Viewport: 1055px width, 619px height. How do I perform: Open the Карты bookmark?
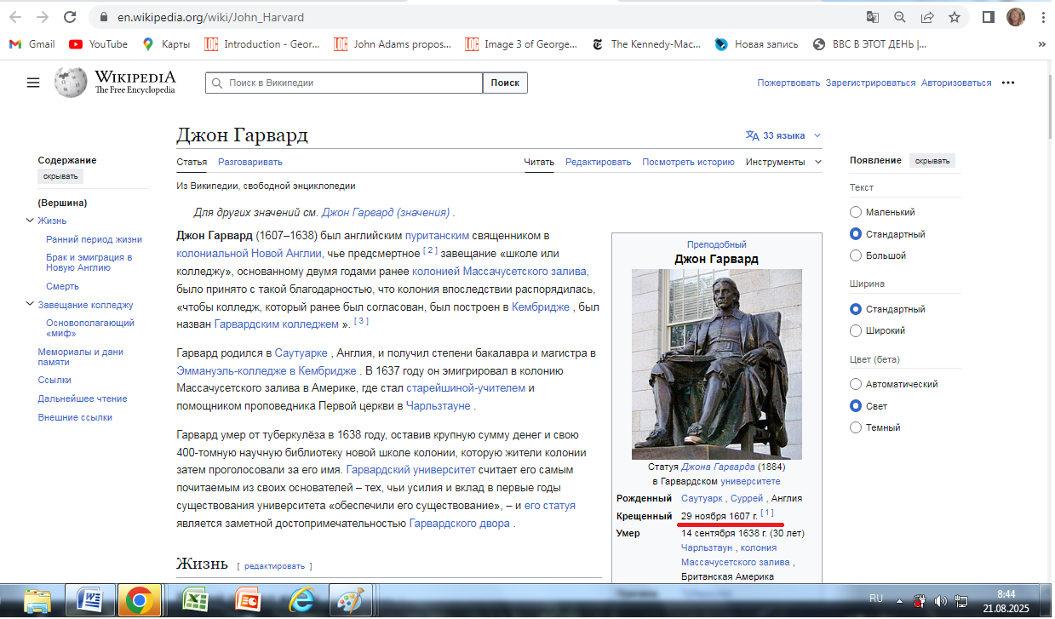tap(166, 44)
